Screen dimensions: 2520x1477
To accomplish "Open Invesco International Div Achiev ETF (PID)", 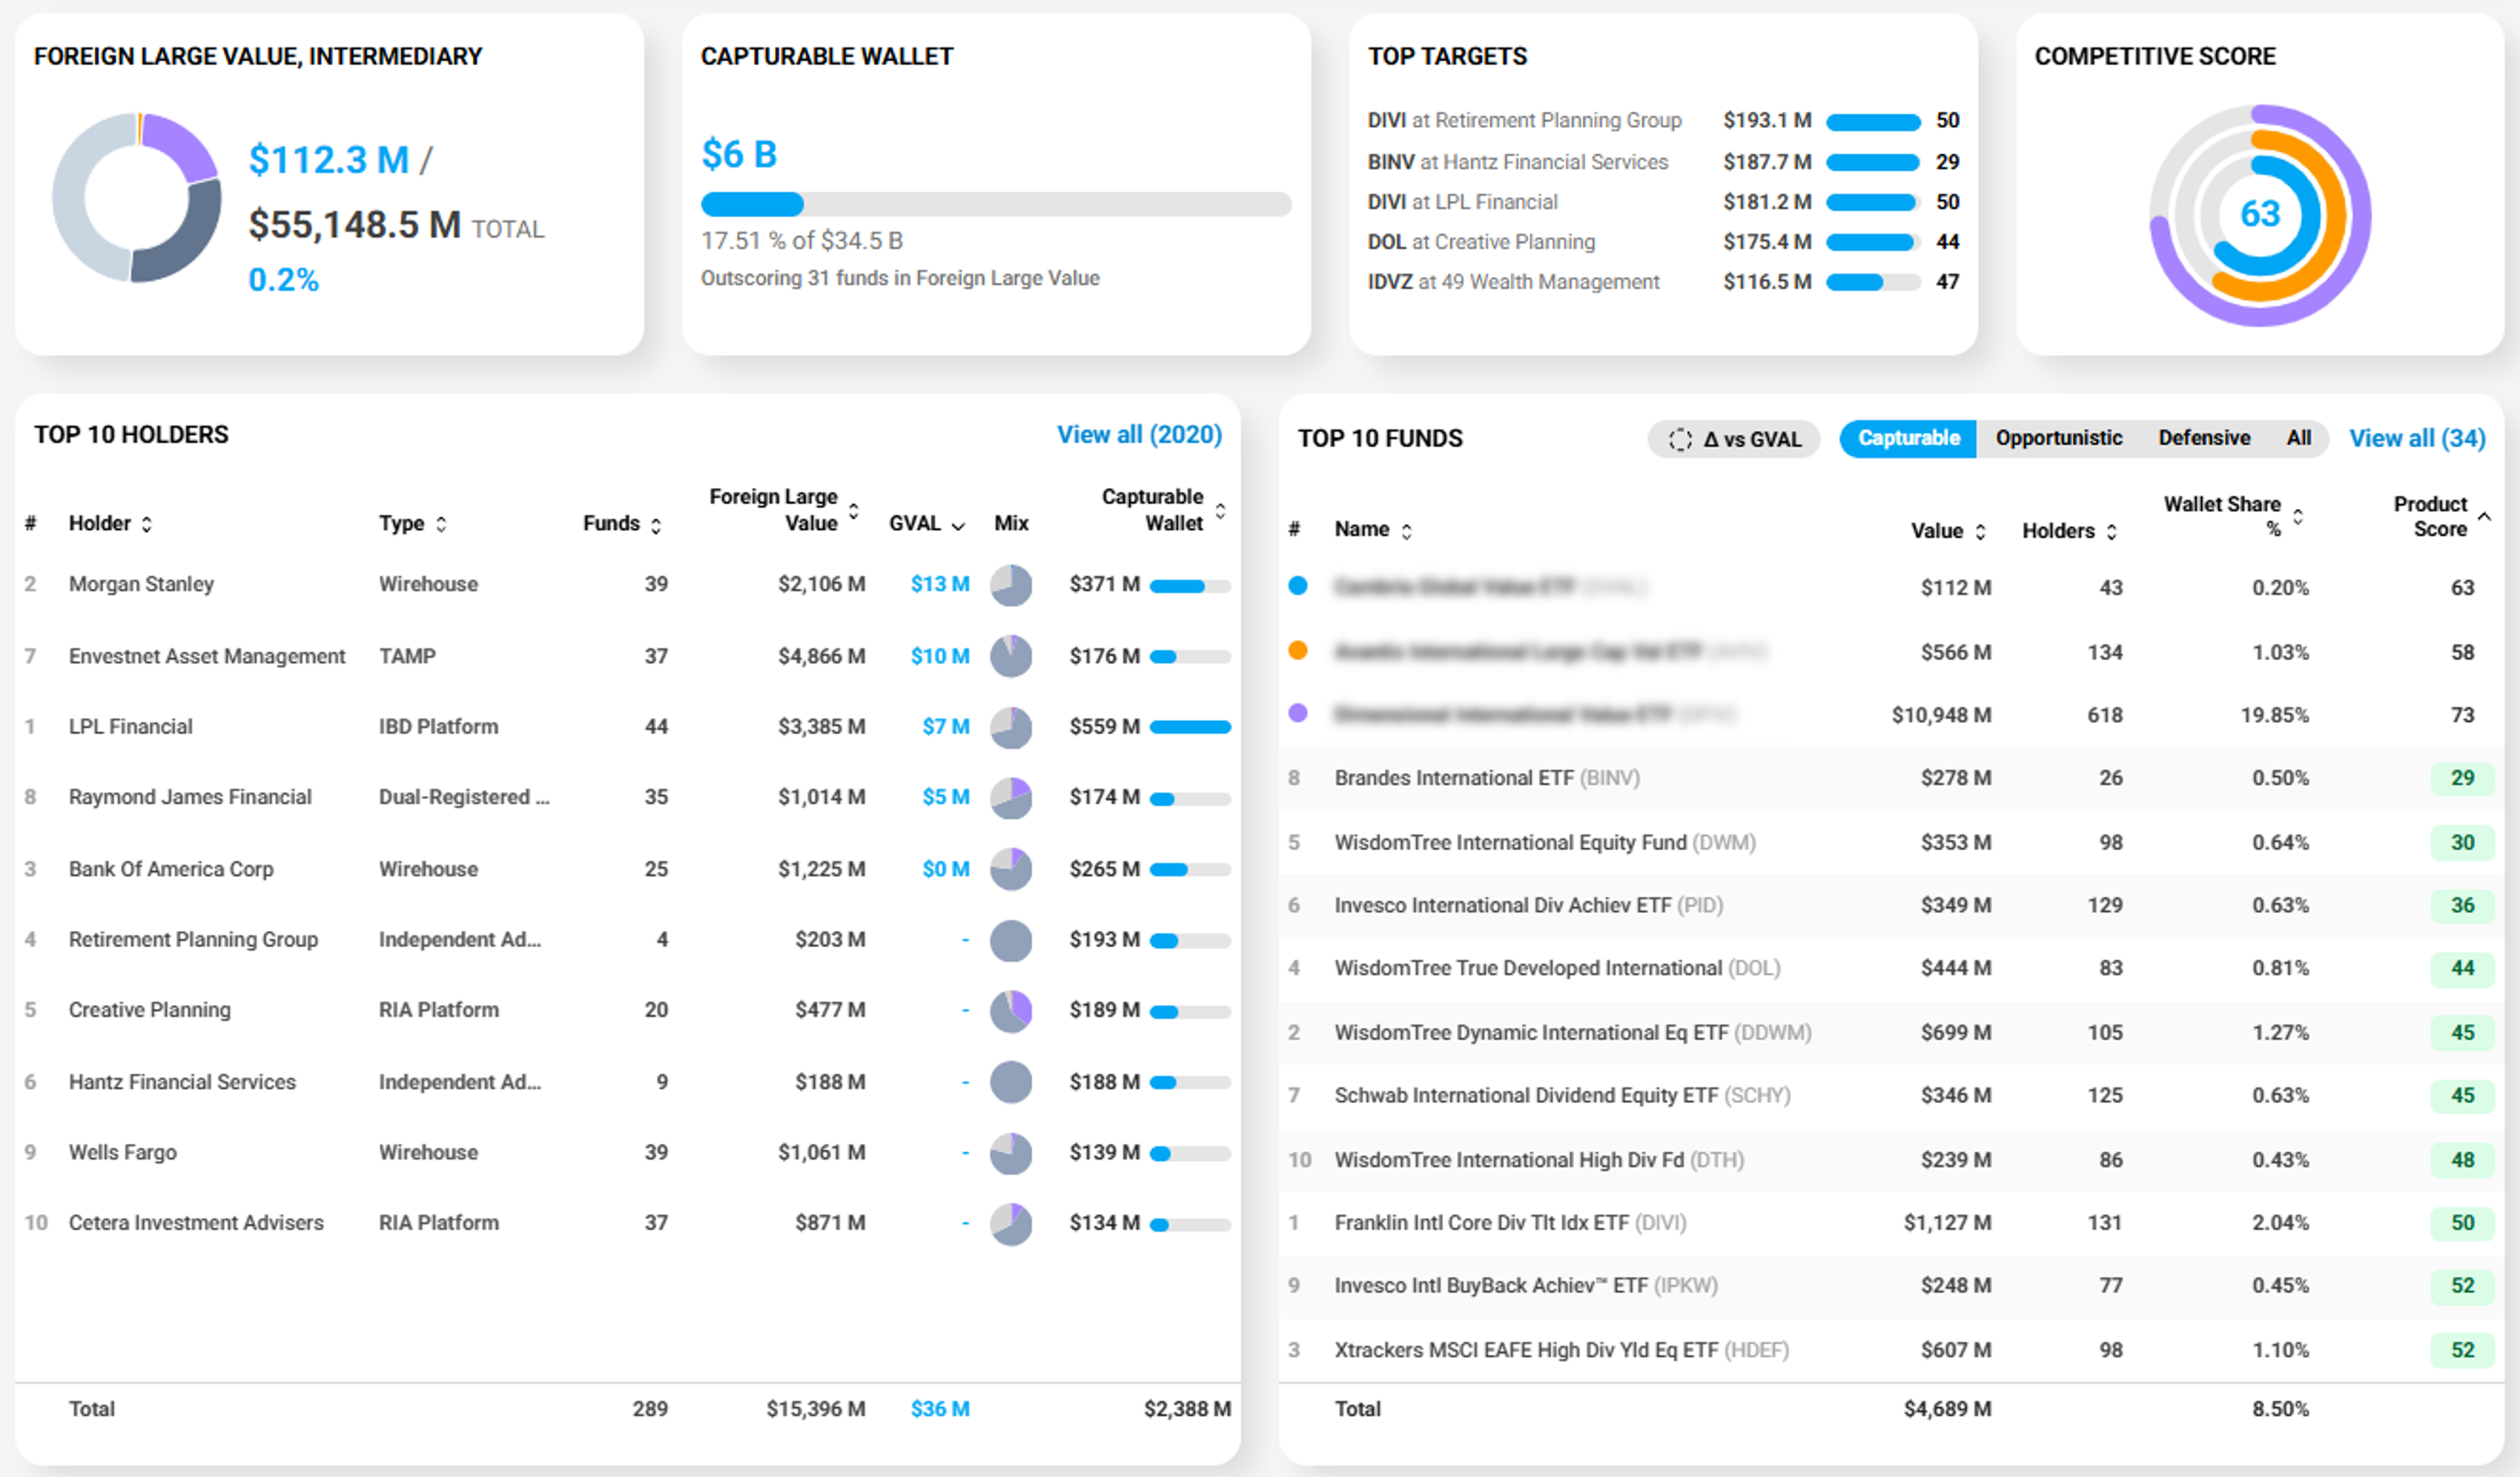I will [1529, 906].
